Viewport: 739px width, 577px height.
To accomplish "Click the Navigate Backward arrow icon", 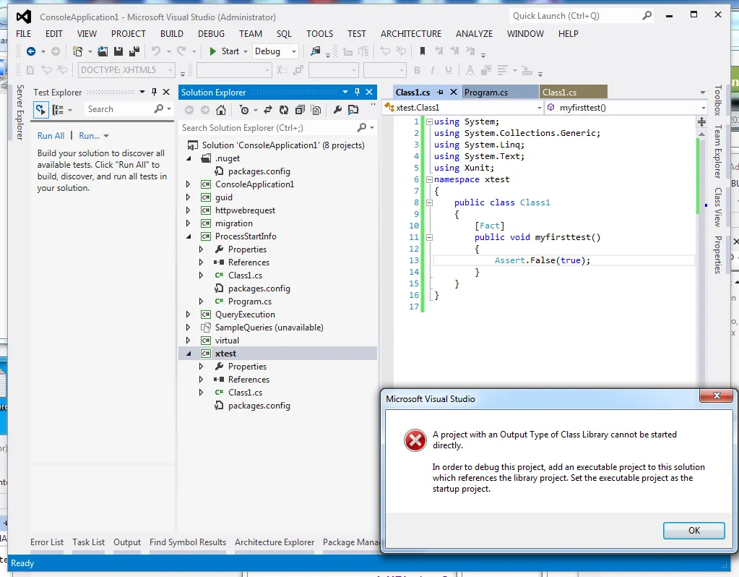I will 31,51.
